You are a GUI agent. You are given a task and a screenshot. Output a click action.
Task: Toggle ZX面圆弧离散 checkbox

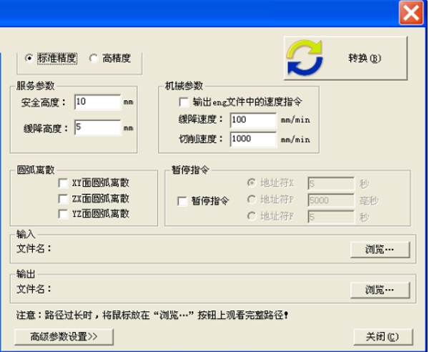tap(63, 199)
